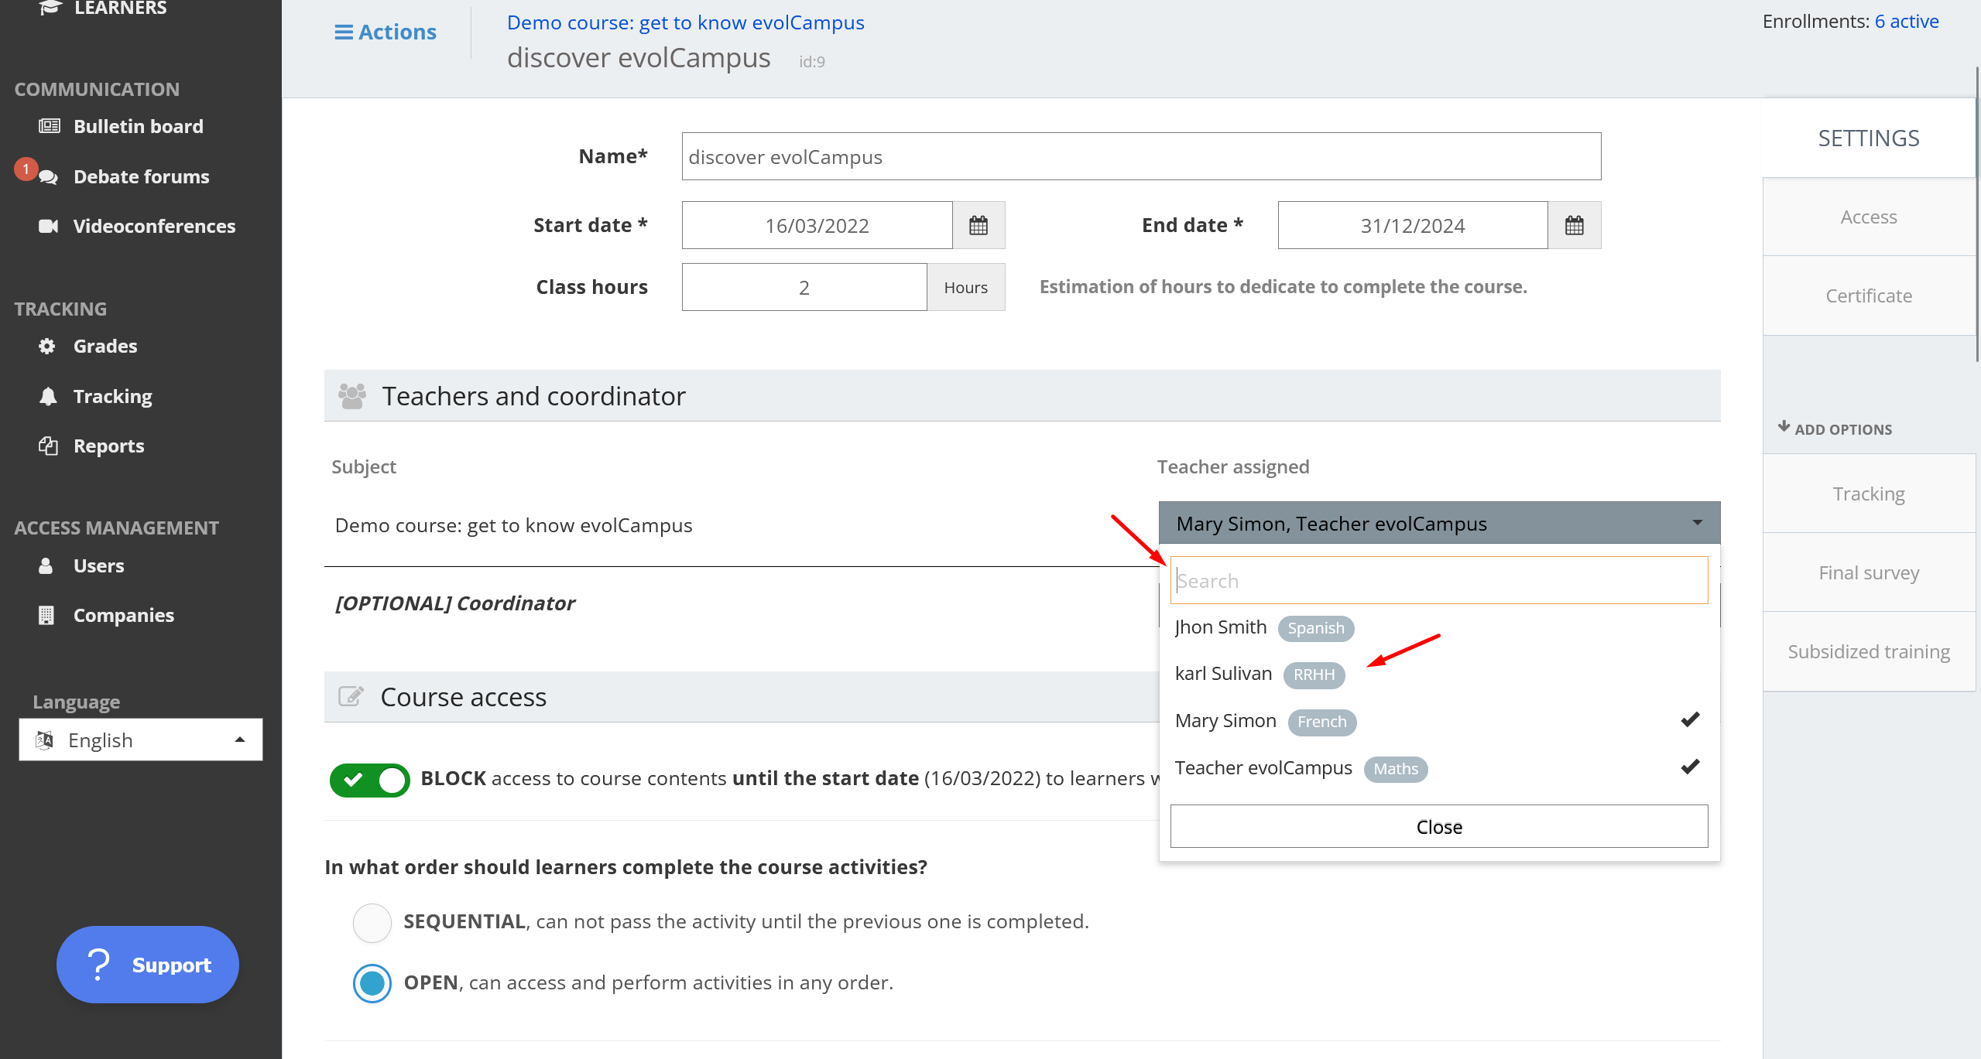Image resolution: width=1981 pixels, height=1059 pixels.
Task: Click the Bulletin board newspaper icon
Action: click(x=49, y=126)
